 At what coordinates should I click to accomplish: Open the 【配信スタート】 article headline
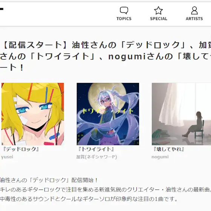click(105, 56)
